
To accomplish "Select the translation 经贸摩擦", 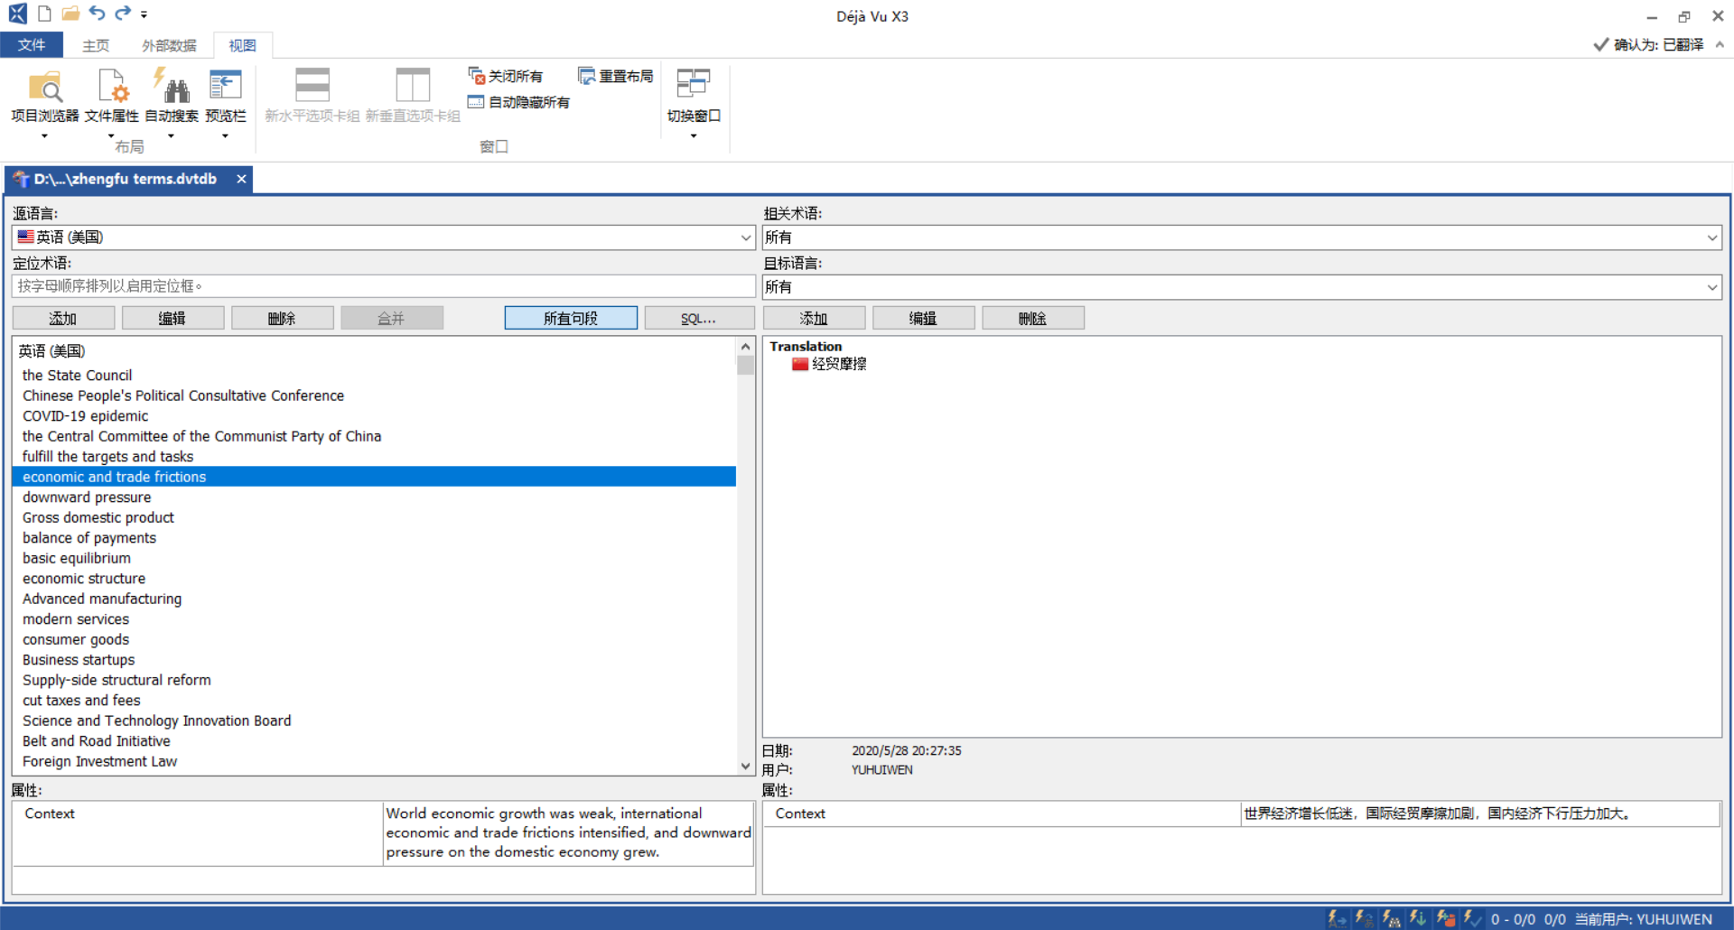I will click(x=839, y=364).
